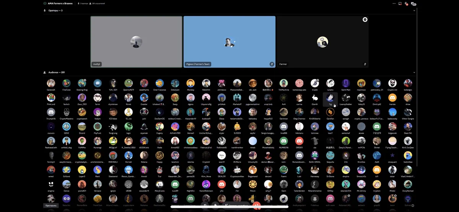Click the muted mic icon on Pigeon's tile

click(x=272, y=64)
